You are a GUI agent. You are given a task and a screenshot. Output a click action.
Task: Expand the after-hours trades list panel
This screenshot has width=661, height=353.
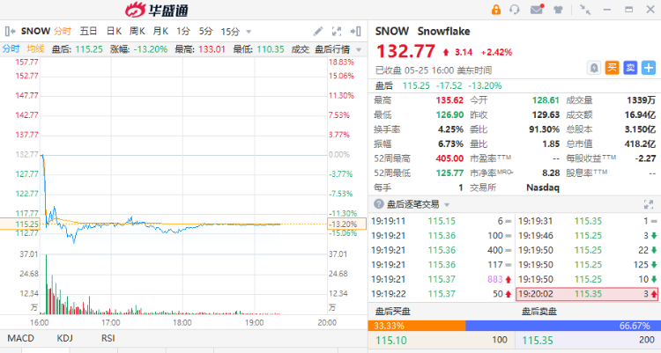[x=649, y=205]
